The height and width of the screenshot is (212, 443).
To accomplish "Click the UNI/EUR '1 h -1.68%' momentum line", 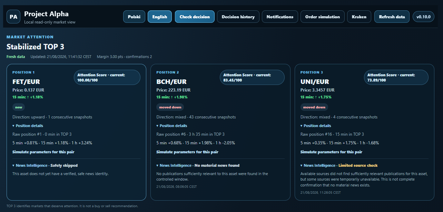I will tap(340, 143).
